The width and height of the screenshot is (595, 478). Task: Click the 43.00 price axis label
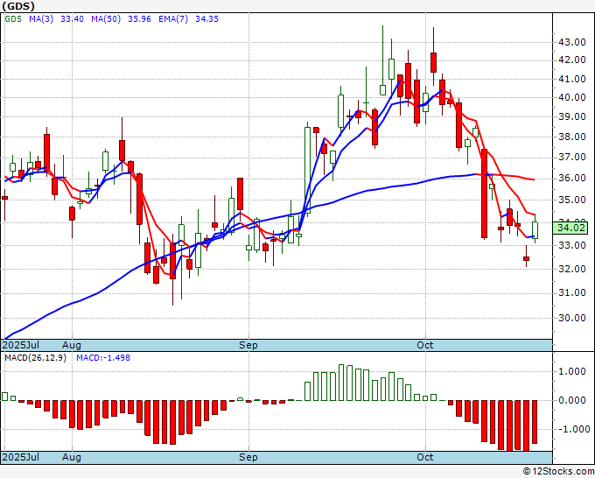(x=572, y=42)
